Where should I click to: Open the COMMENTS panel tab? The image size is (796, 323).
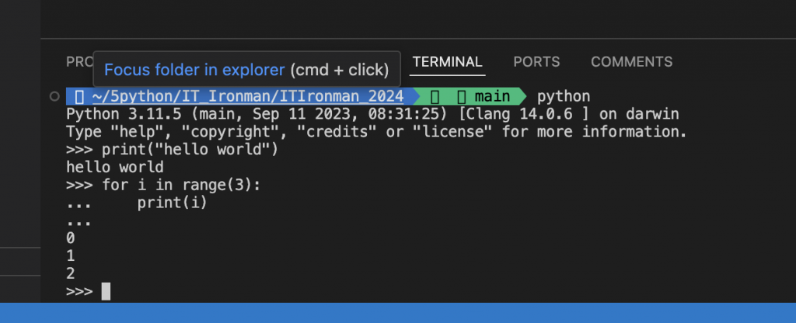coord(631,62)
